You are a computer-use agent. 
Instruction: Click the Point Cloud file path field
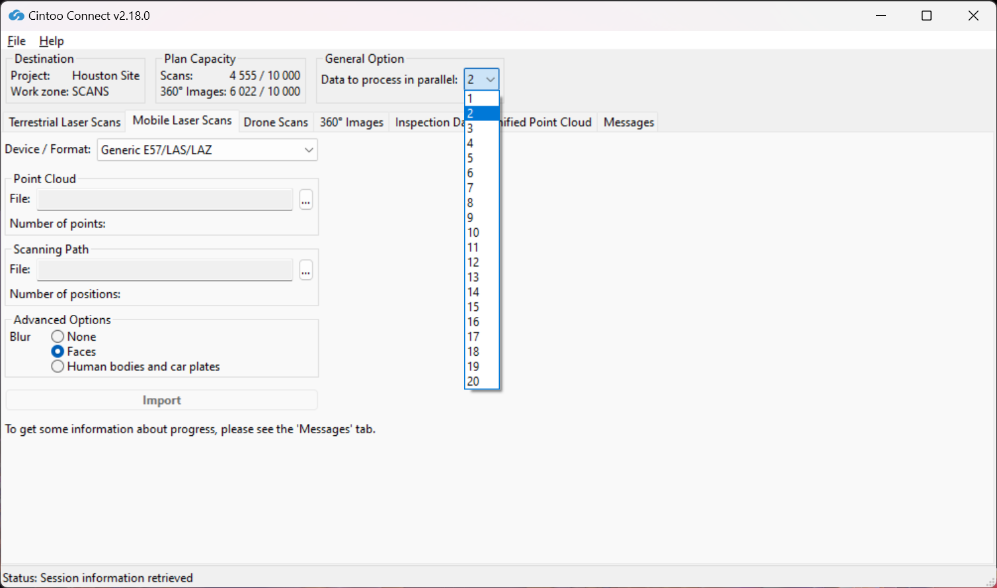tap(165, 199)
